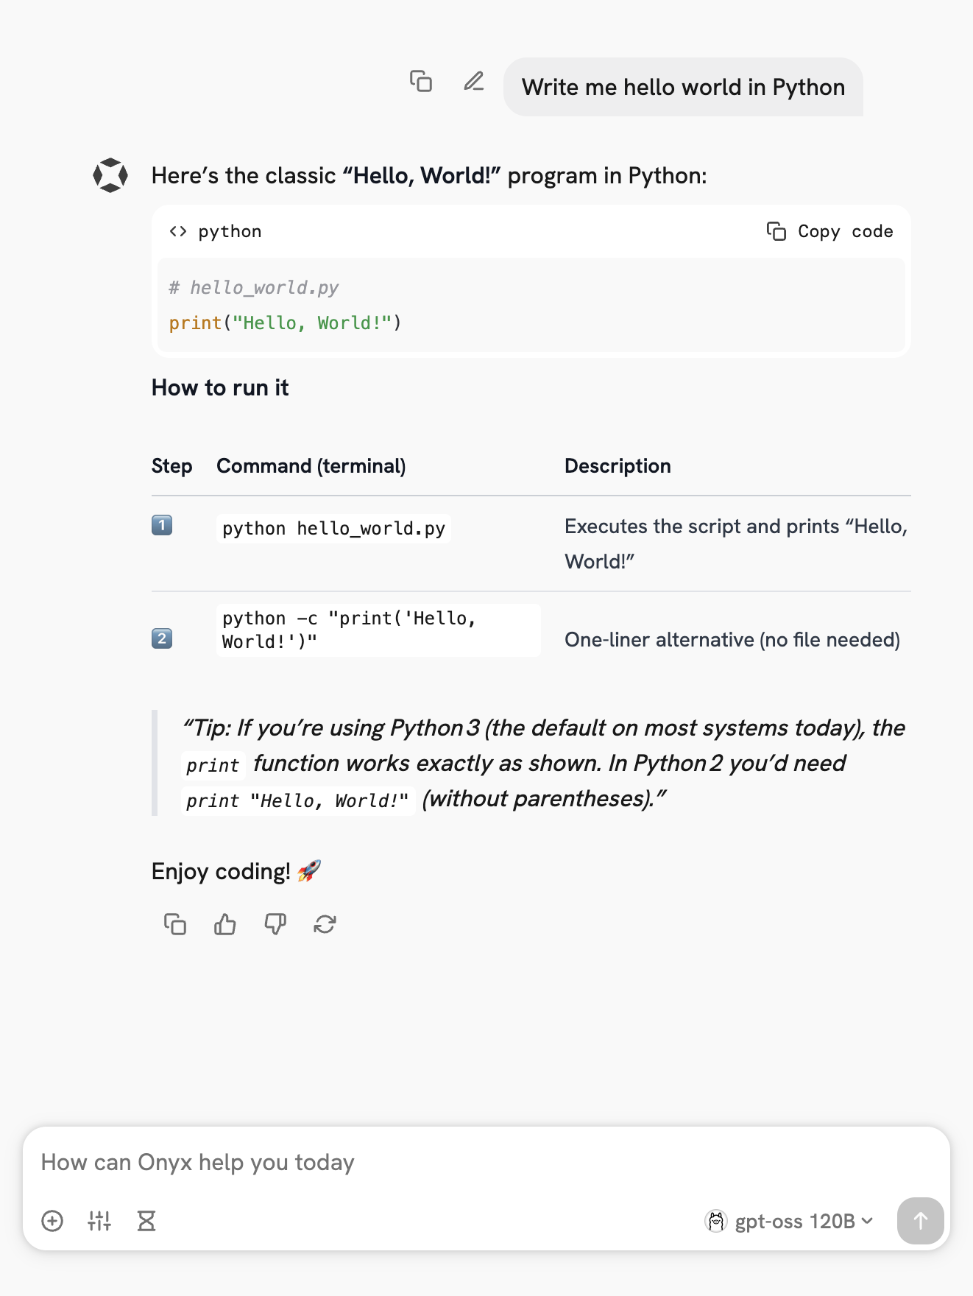Regenerate the assistant response
Viewport: 973px width, 1296px height.
click(x=325, y=924)
